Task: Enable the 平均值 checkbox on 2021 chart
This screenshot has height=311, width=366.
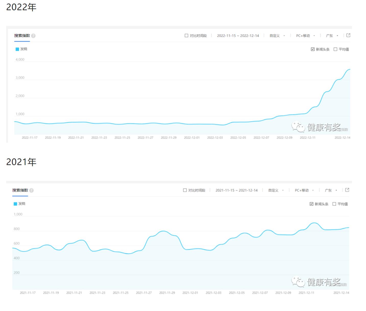Action: coord(334,204)
